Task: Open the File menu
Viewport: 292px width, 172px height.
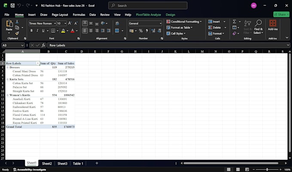Action: (x=7, y=15)
